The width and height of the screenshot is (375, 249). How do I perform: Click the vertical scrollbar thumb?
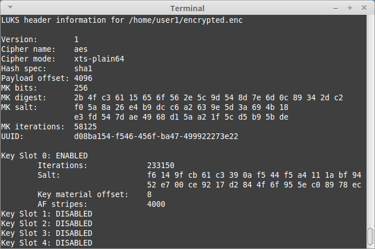(x=371, y=235)
